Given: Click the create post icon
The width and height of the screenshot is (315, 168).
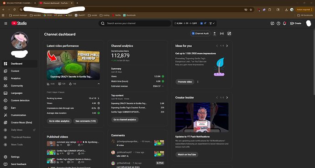Looking at the screenshot, I should pos(229,34).
